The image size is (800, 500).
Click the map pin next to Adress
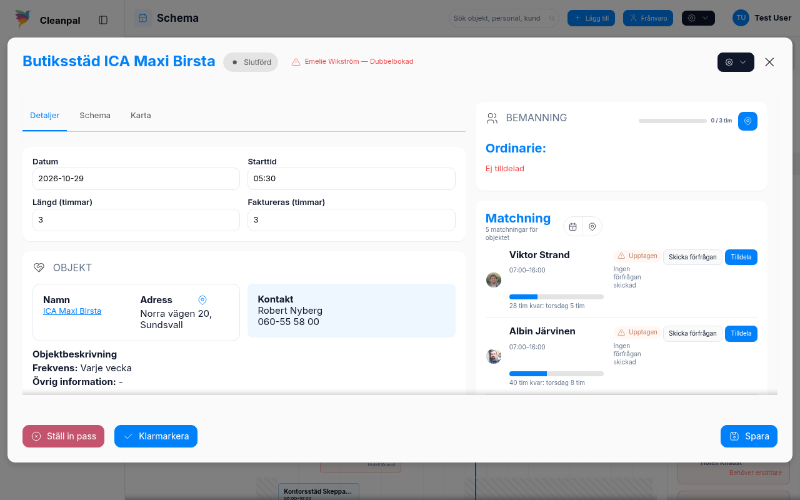202,300
